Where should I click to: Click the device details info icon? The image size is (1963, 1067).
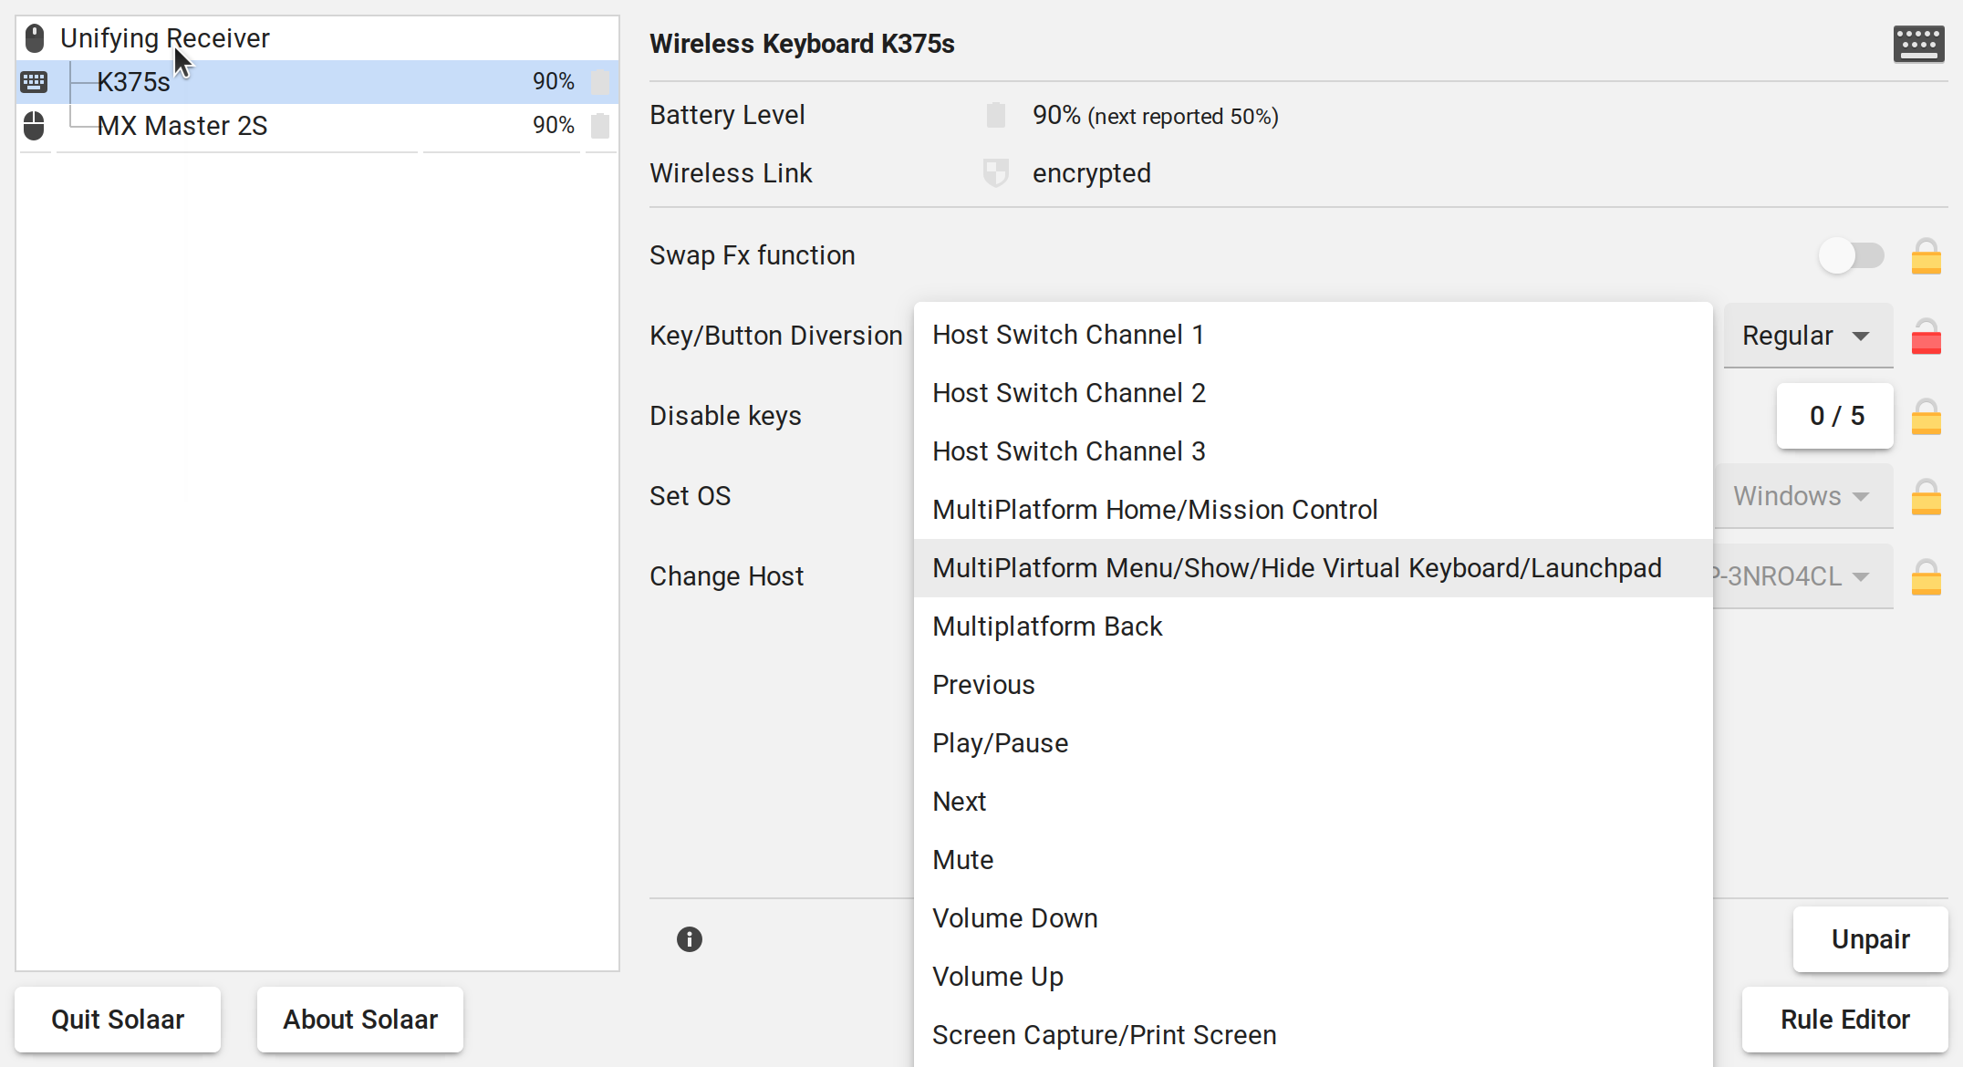(690, 939)
